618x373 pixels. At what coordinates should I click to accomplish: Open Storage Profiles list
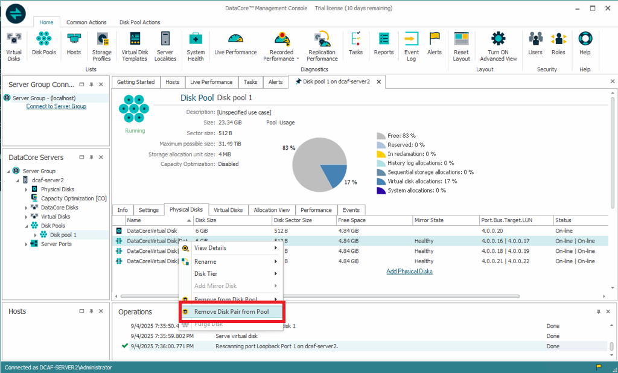[x=101, y=46]
